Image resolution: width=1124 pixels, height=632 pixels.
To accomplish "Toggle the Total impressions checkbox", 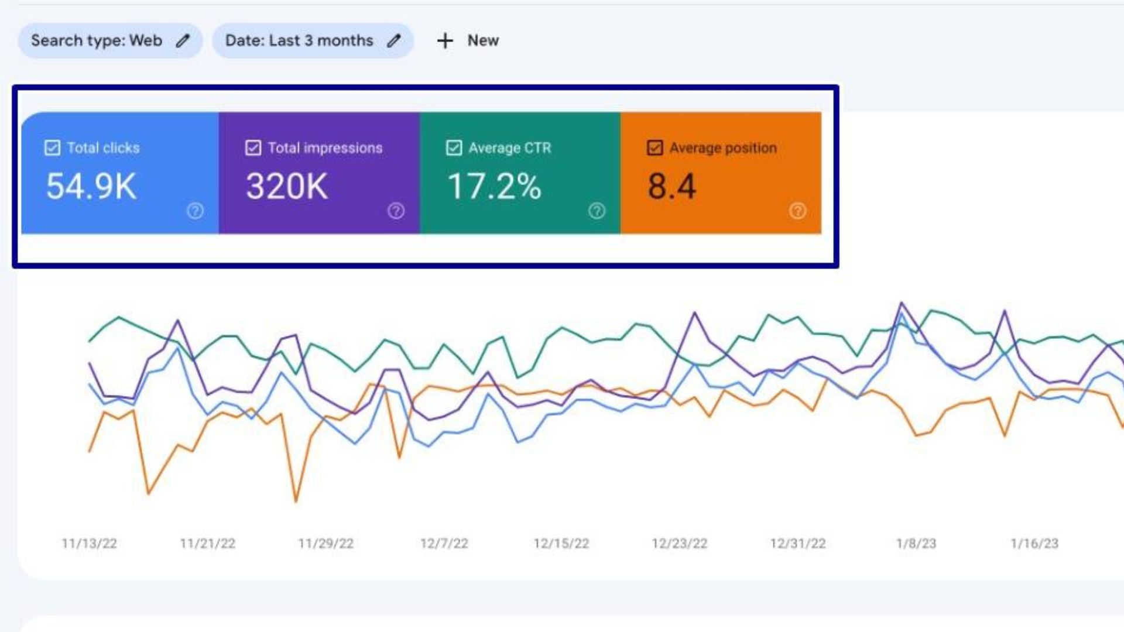I will coord(253,147).
